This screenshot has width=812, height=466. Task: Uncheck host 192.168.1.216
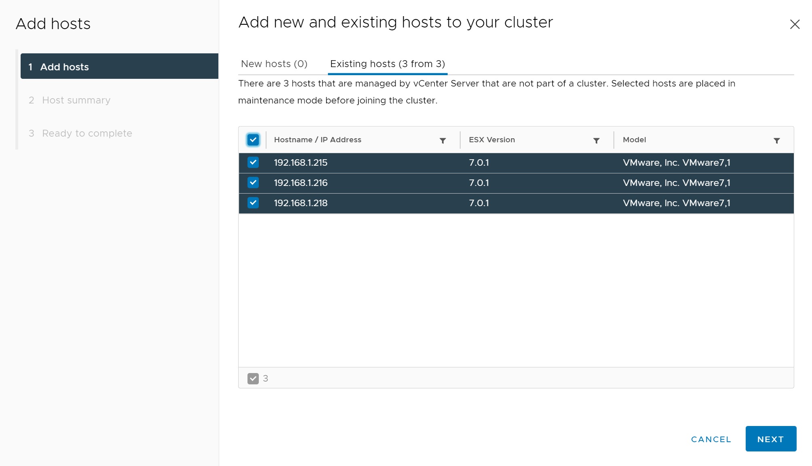(x=253, y=183)
